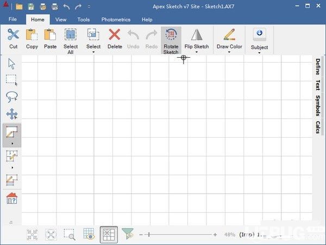Click the print preview quick-access icon

coord(43,7)
